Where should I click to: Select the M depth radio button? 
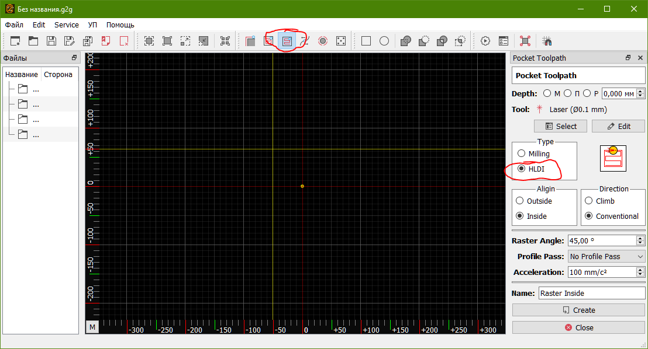coord(547,93)
